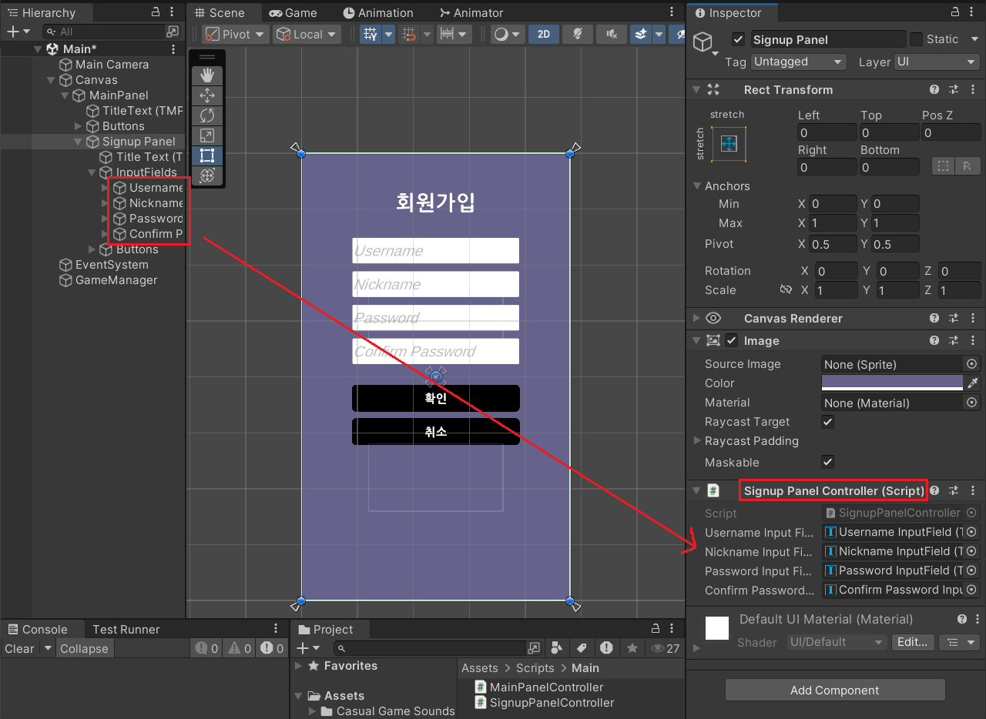Select the Hand tool in Scene overlay
This screenshot has width=986, height=719.
point(206,75)
